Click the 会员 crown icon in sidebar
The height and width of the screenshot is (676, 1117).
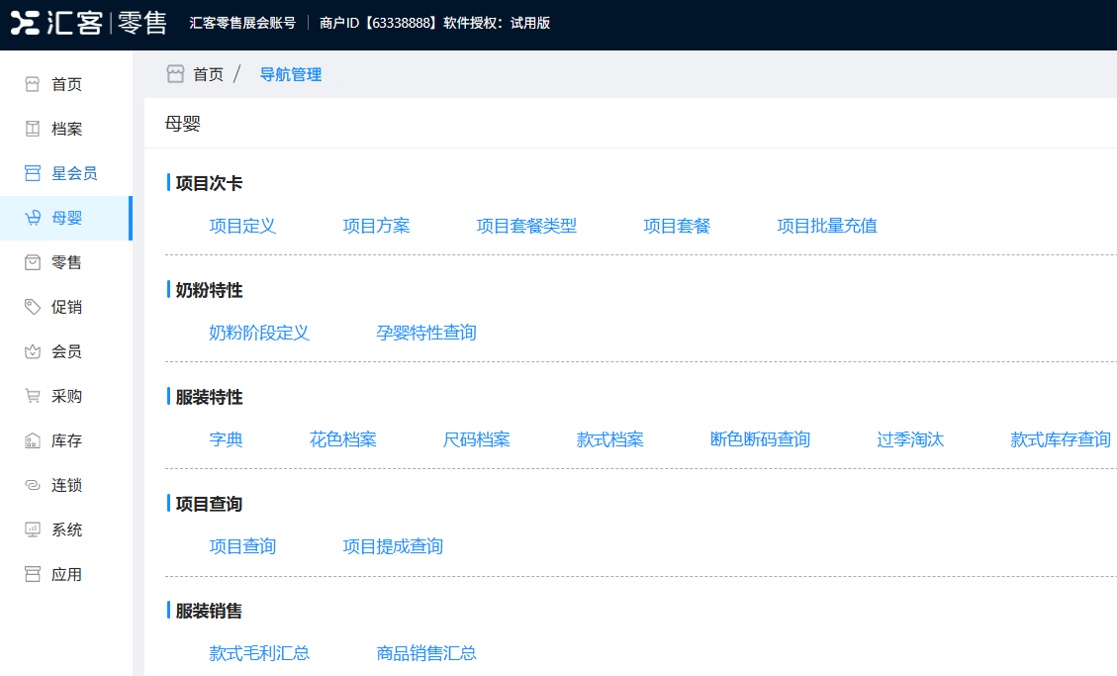(x=33, y=351)
